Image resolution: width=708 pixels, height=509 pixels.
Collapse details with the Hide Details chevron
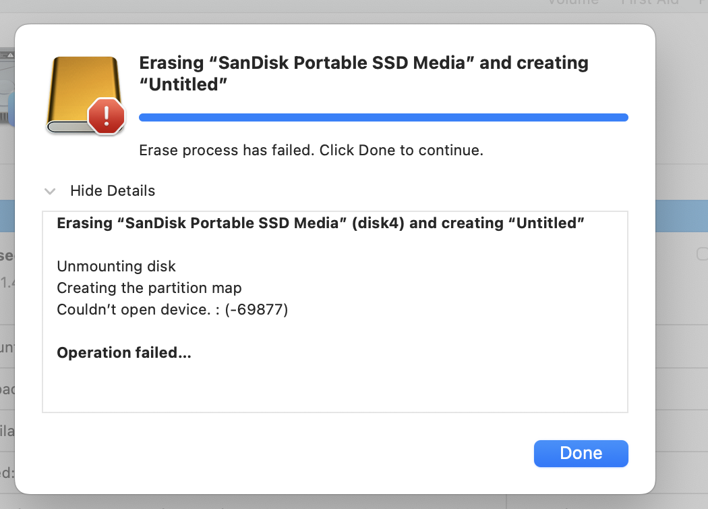[50, 191]
